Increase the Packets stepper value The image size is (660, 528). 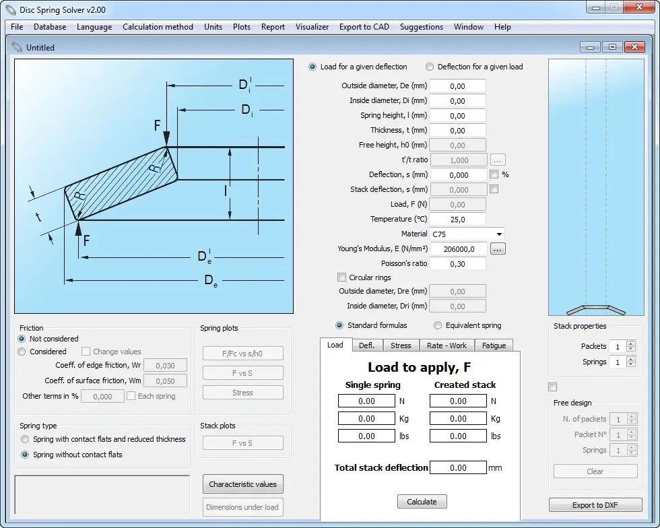[x=630, y=343]
